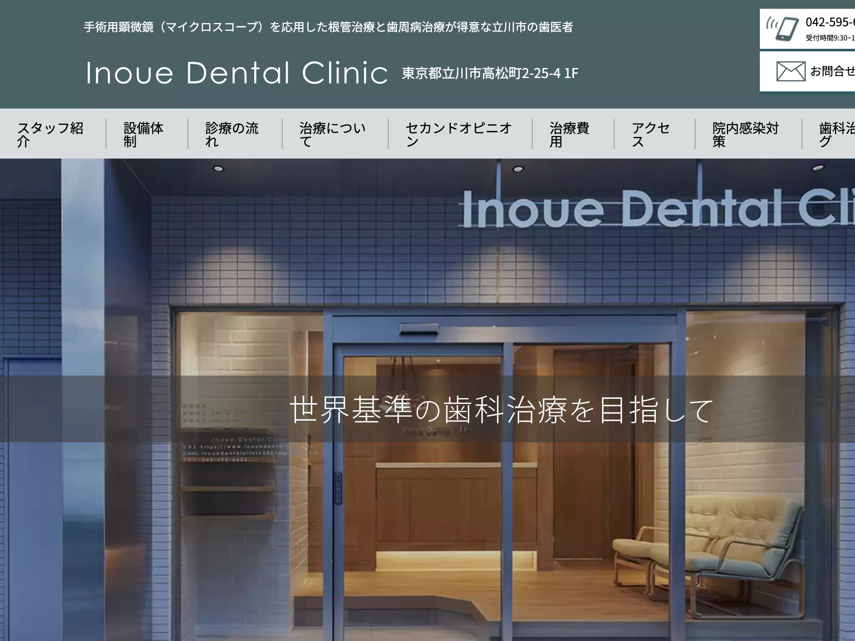Open the 治療費用 page

coord(569,134)
